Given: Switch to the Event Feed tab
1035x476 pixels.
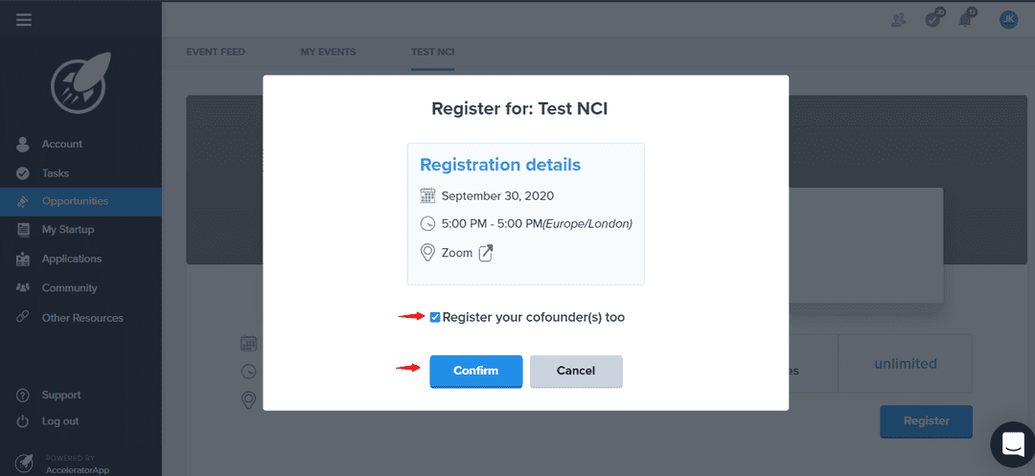Looking at the screenshot, I should 215,52.
